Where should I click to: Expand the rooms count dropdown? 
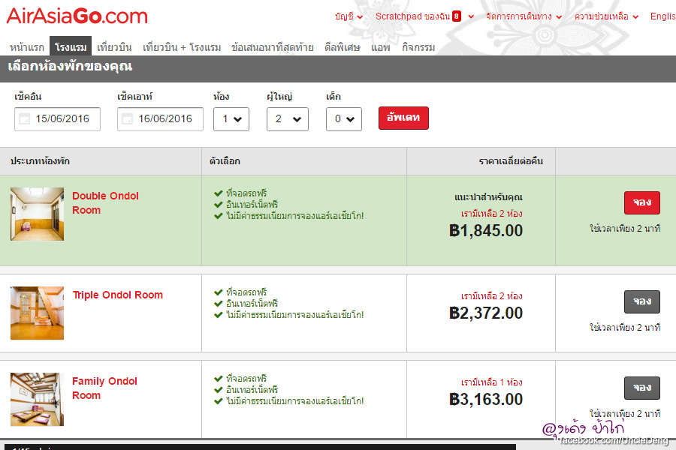[231, 118]
